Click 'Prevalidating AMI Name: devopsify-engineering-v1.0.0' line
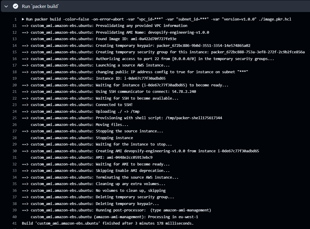Image resolution: width=310 pixels, height=229 pixels. click(x=115, y=33)
